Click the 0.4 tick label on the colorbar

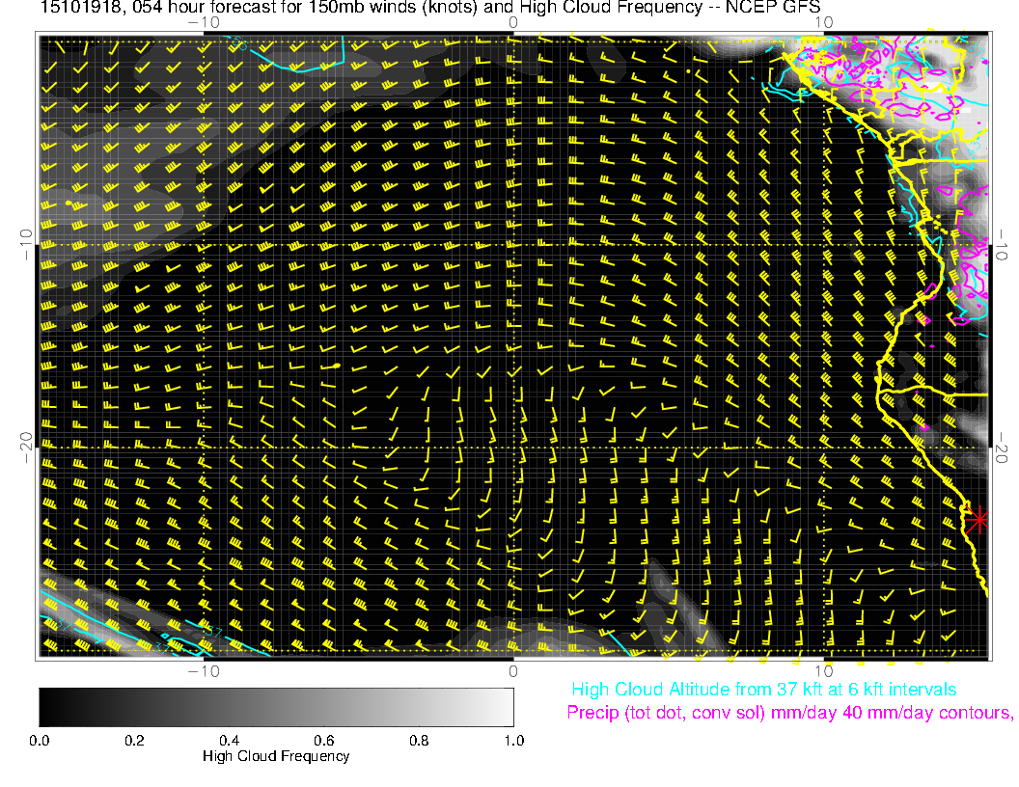(229, 741)
